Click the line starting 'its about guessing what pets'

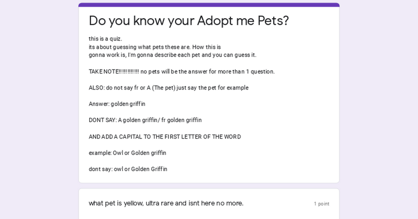[155, 47]
